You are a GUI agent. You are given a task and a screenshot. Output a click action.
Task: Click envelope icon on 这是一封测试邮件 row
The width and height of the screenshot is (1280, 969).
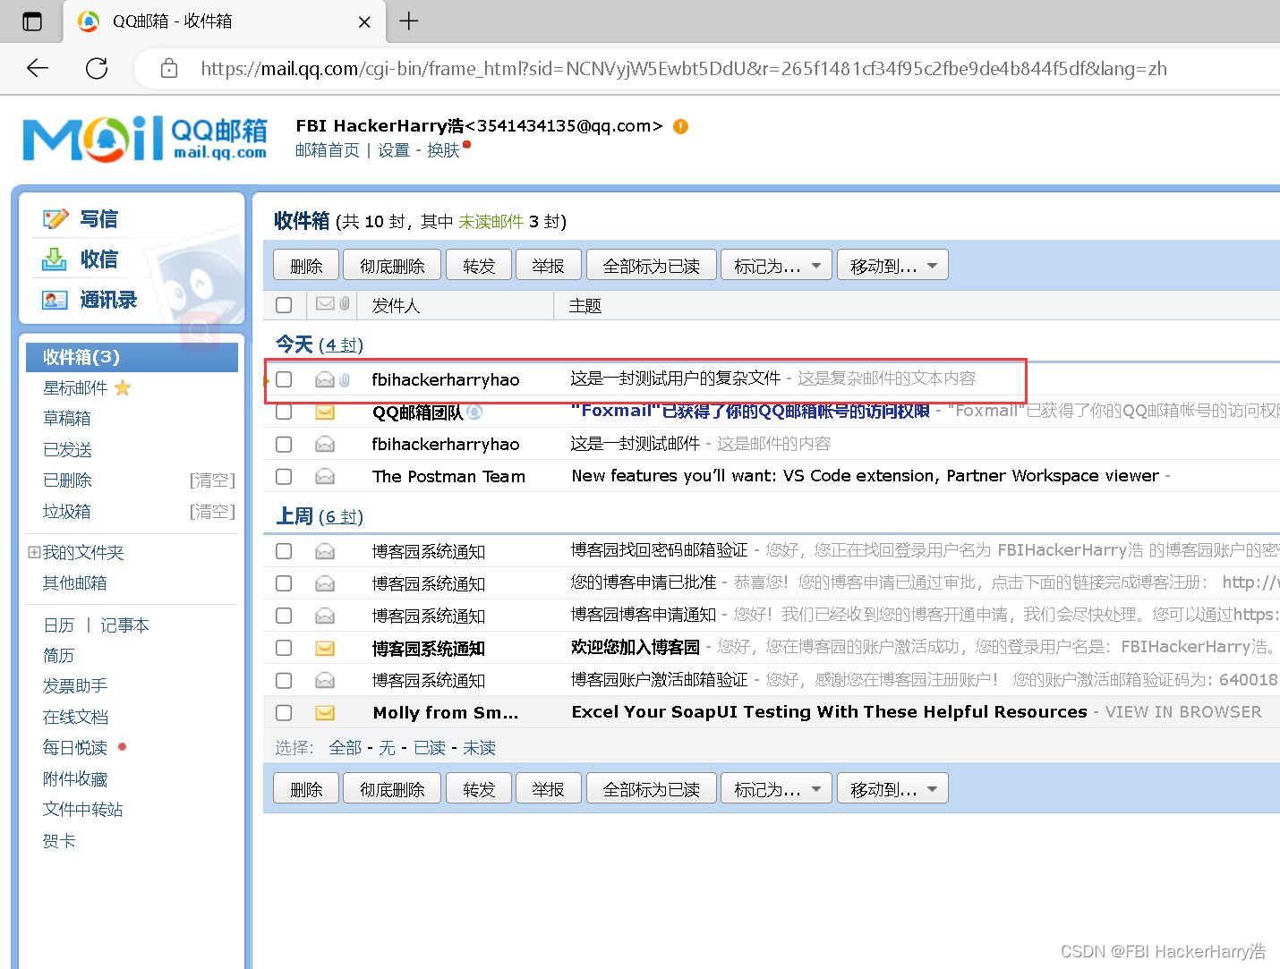click(x=325, y=444)
